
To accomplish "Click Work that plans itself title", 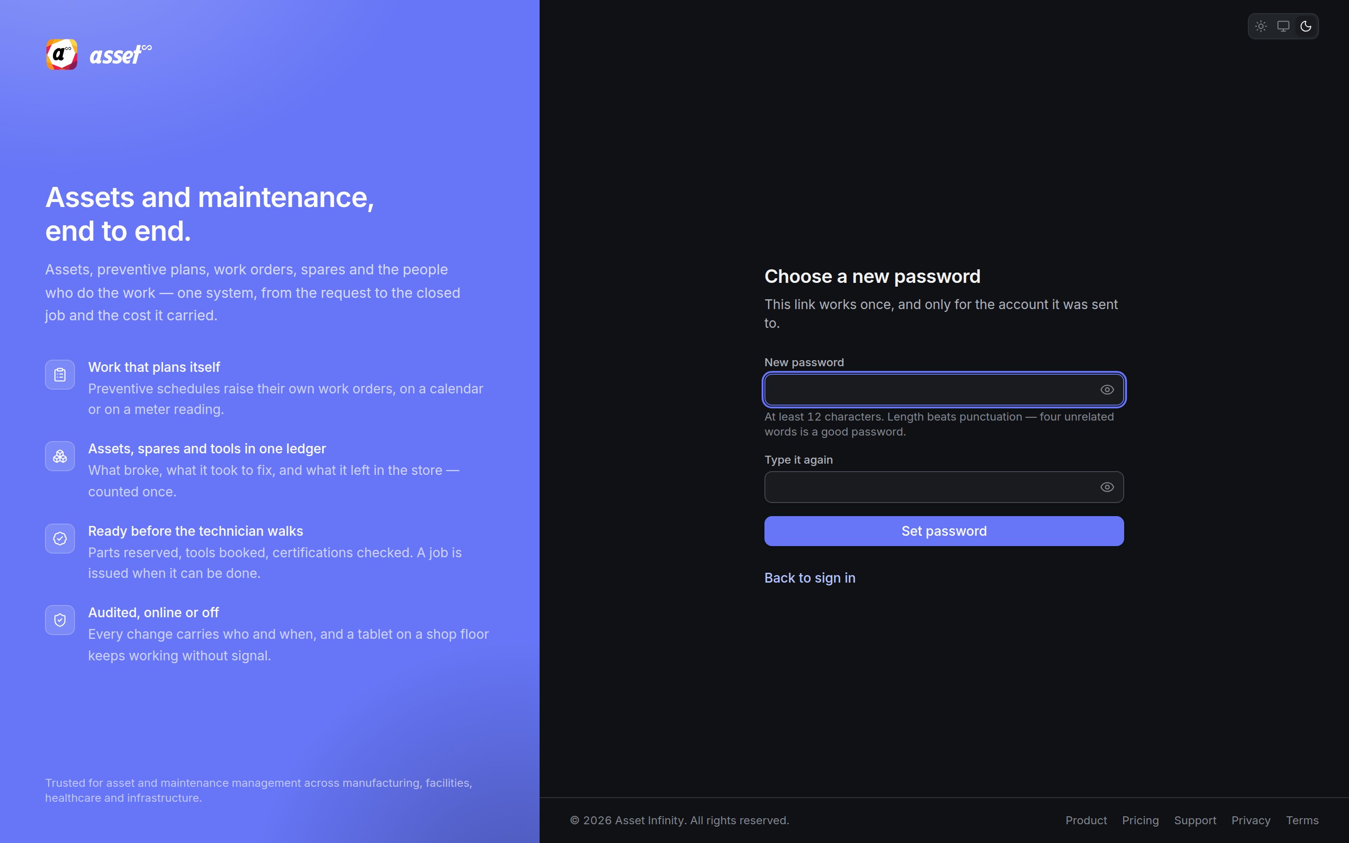I will 154,368.
